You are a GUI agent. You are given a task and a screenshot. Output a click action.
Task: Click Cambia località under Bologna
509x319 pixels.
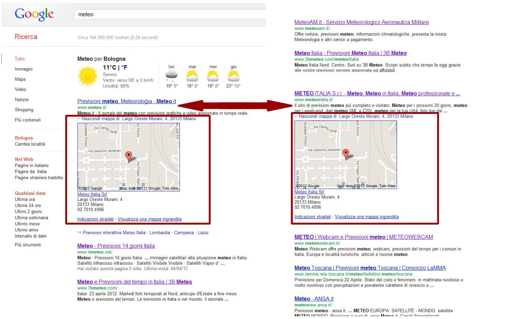30,144
